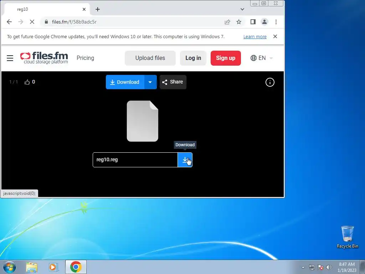Viewport: 365px width, 274px height.
Task: Open the file info circle icon
Action: point(270,82)
